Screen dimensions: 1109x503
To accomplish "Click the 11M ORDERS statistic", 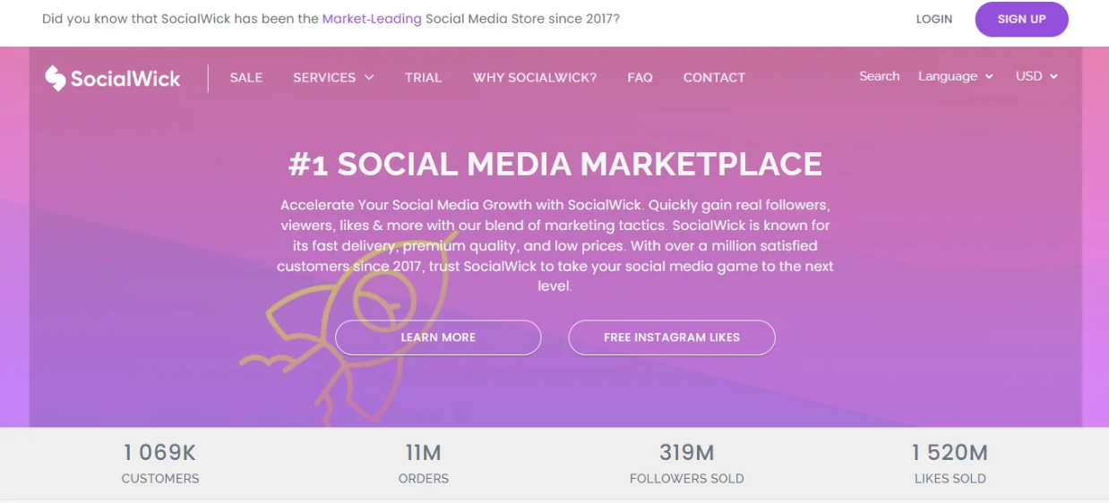I will [424, 464].
